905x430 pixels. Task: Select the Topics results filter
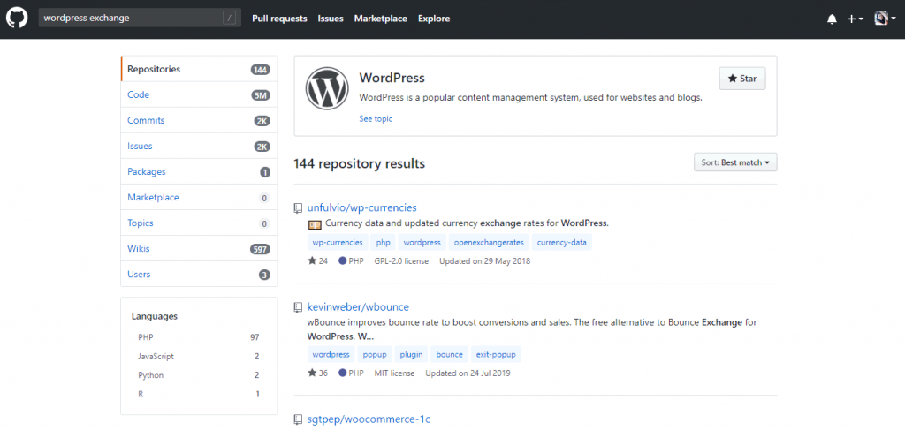(199, 223)
